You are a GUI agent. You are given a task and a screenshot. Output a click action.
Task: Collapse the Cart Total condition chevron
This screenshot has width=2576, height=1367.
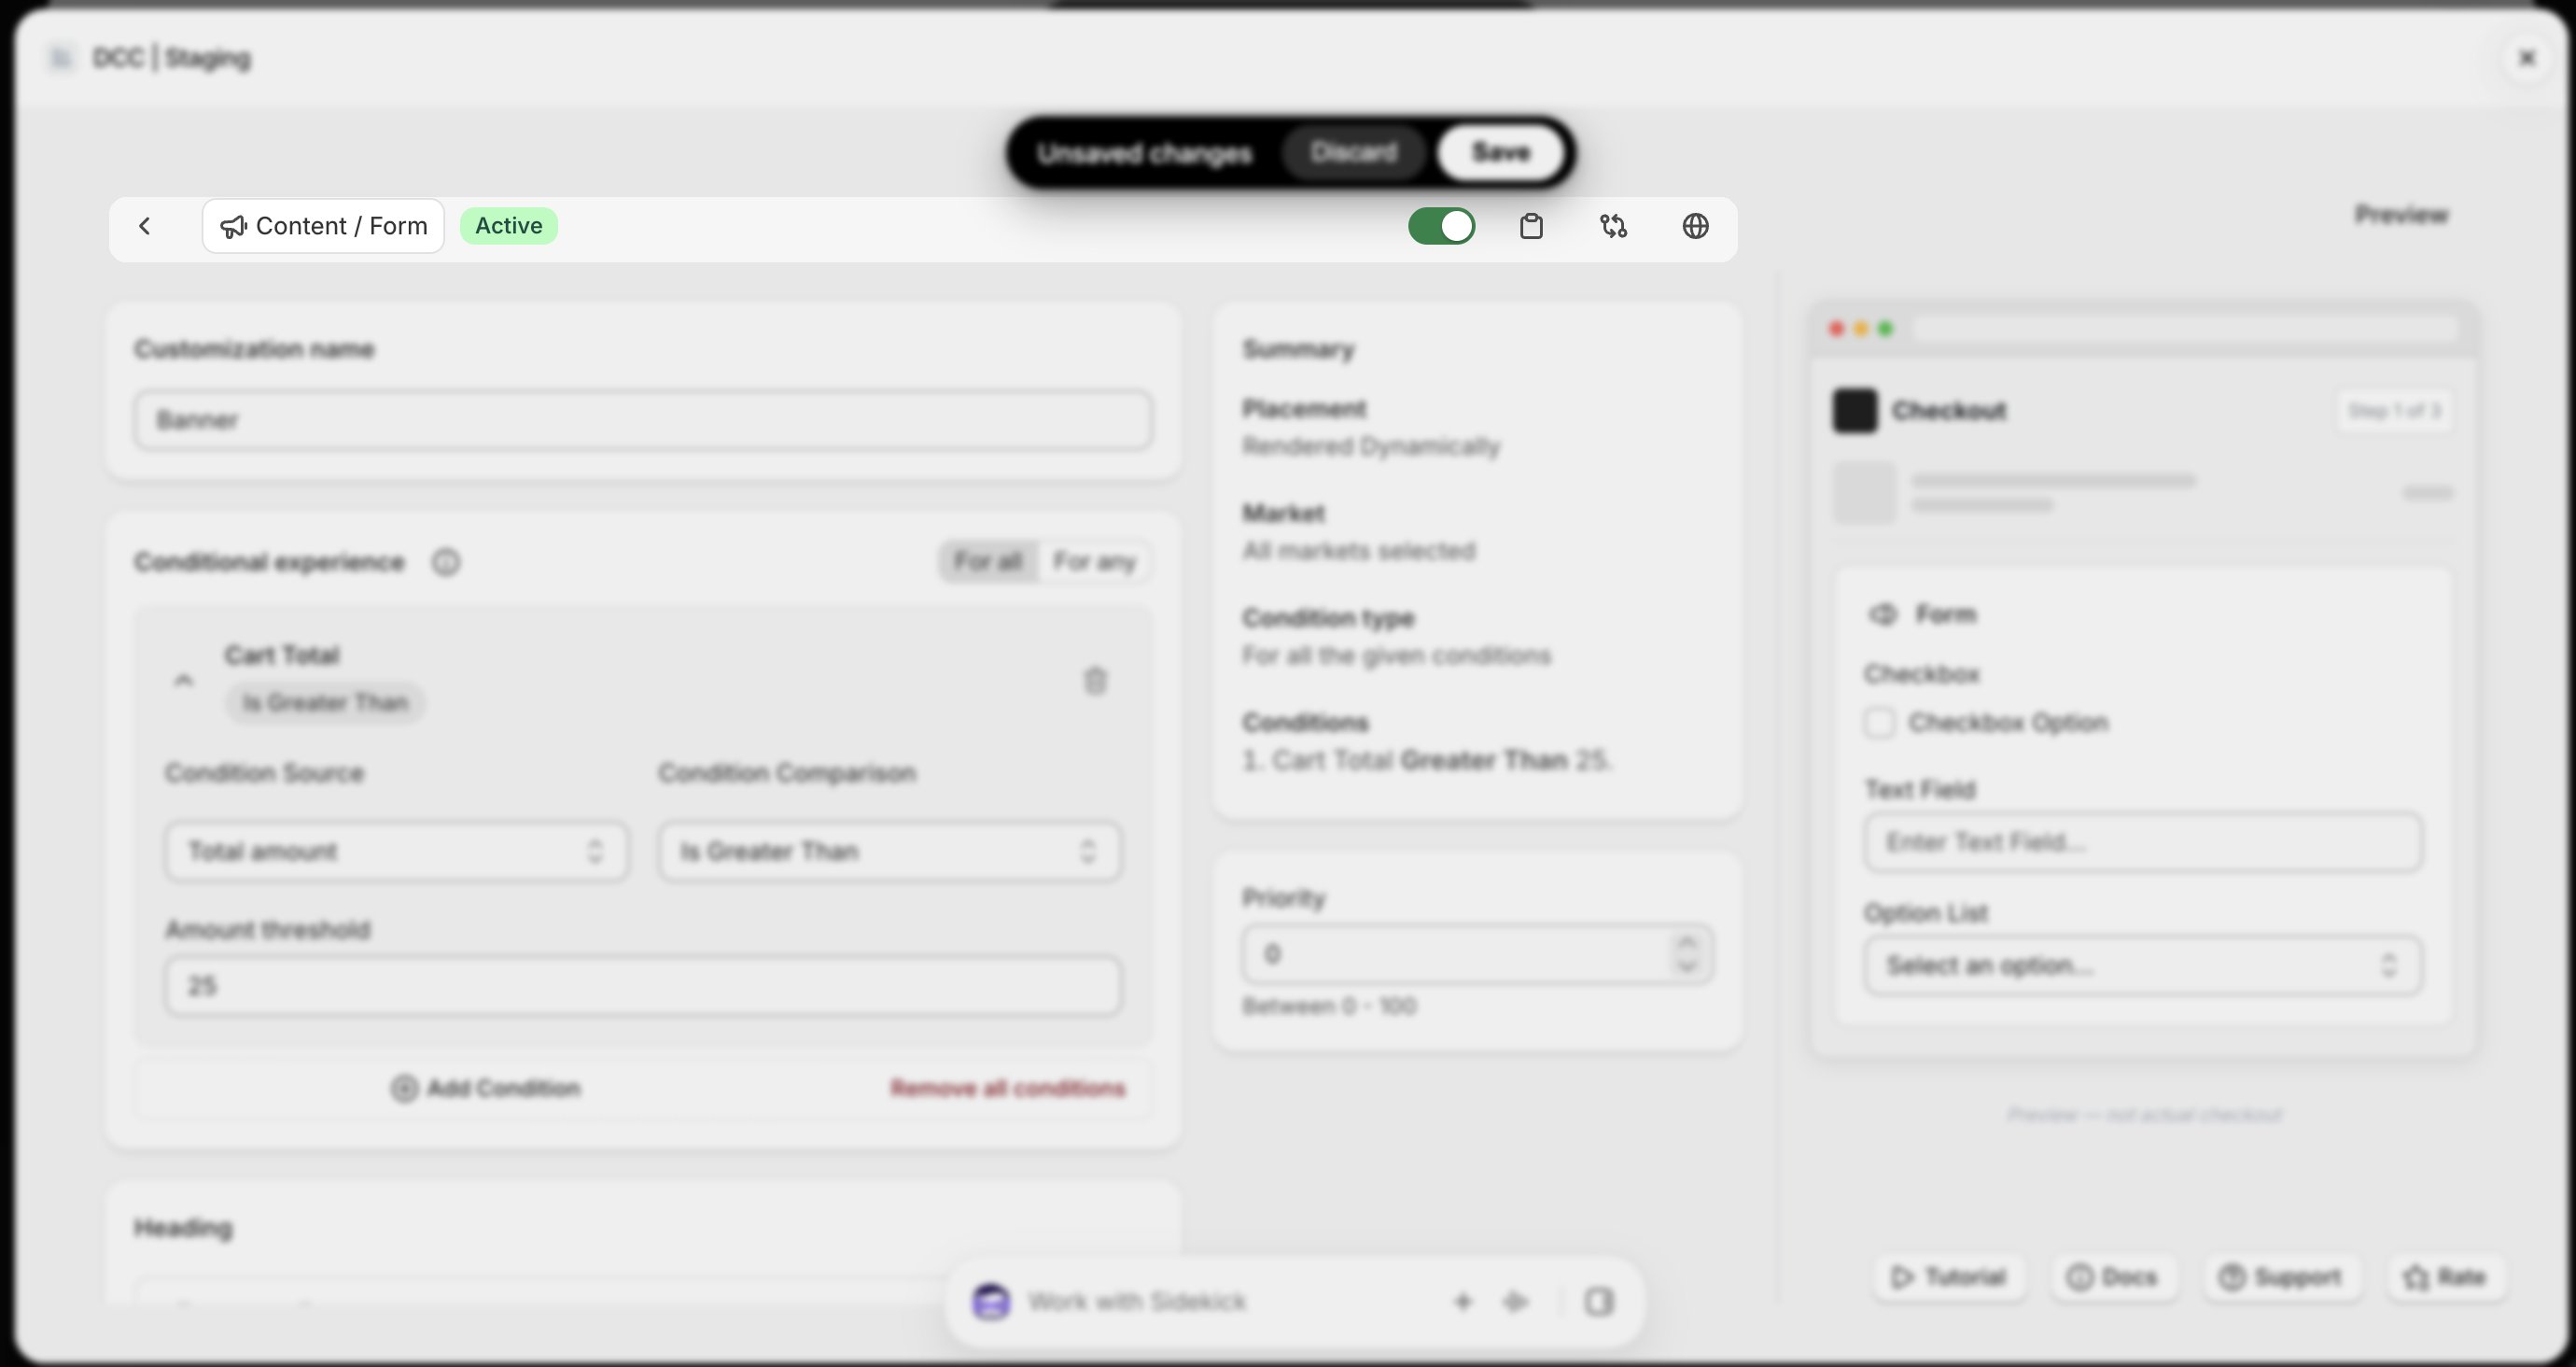[183, 681]
